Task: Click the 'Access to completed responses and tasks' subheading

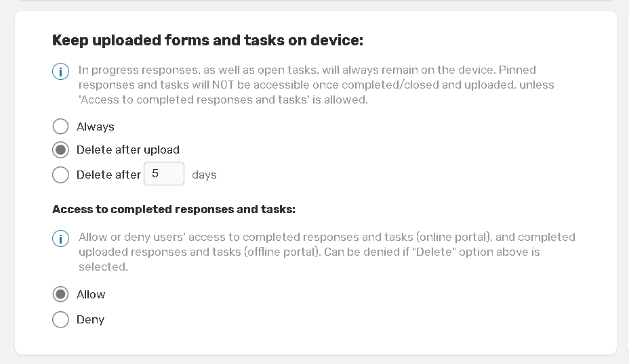Action: click(174, 209)
